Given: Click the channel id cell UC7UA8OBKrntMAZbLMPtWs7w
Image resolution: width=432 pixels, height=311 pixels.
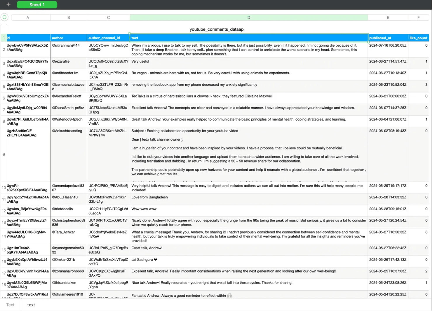Looking at the screenshot, I should (108, 154).
